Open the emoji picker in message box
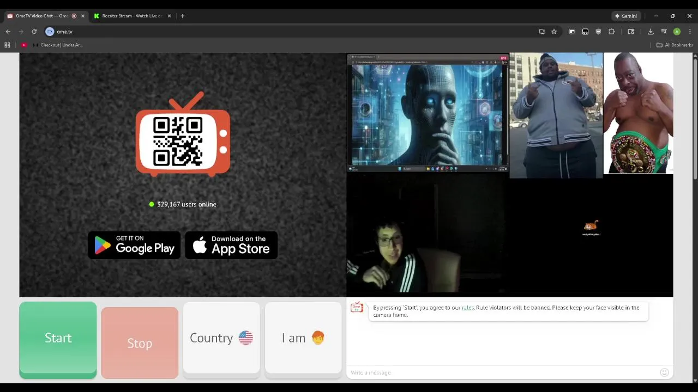This screenshot has width=698, height=392. pos(664,372)
